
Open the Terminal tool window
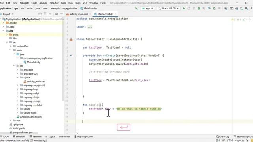(x=36, y=136)
